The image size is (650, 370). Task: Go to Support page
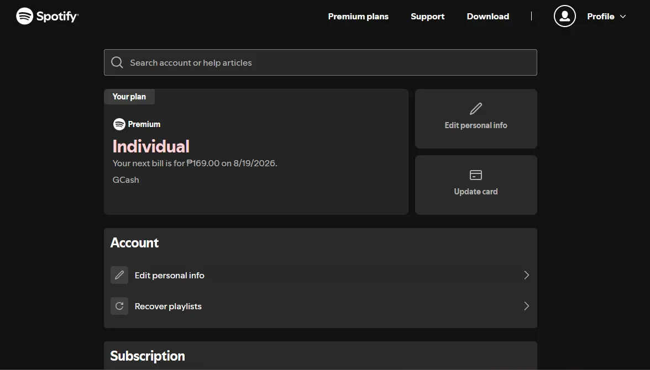pos(427,17)
